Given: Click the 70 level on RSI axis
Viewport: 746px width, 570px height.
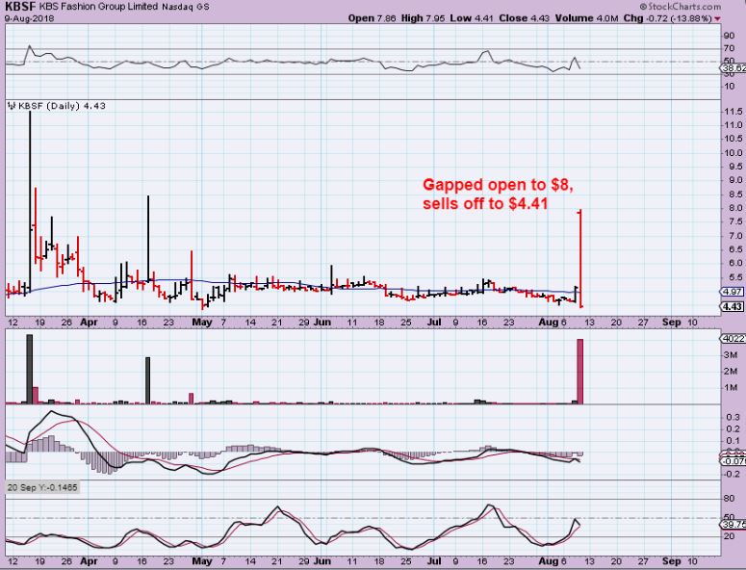Looking at the screenshot, I should coord(729,48).
